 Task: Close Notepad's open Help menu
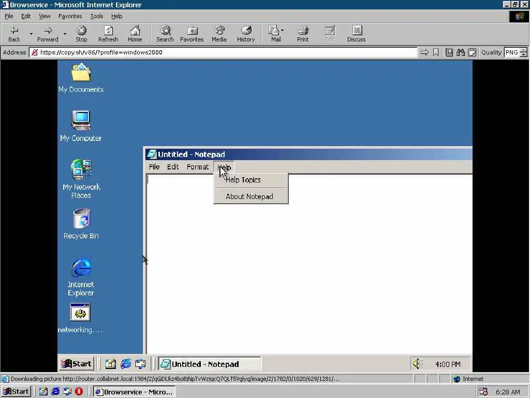(x=224, y=167)
